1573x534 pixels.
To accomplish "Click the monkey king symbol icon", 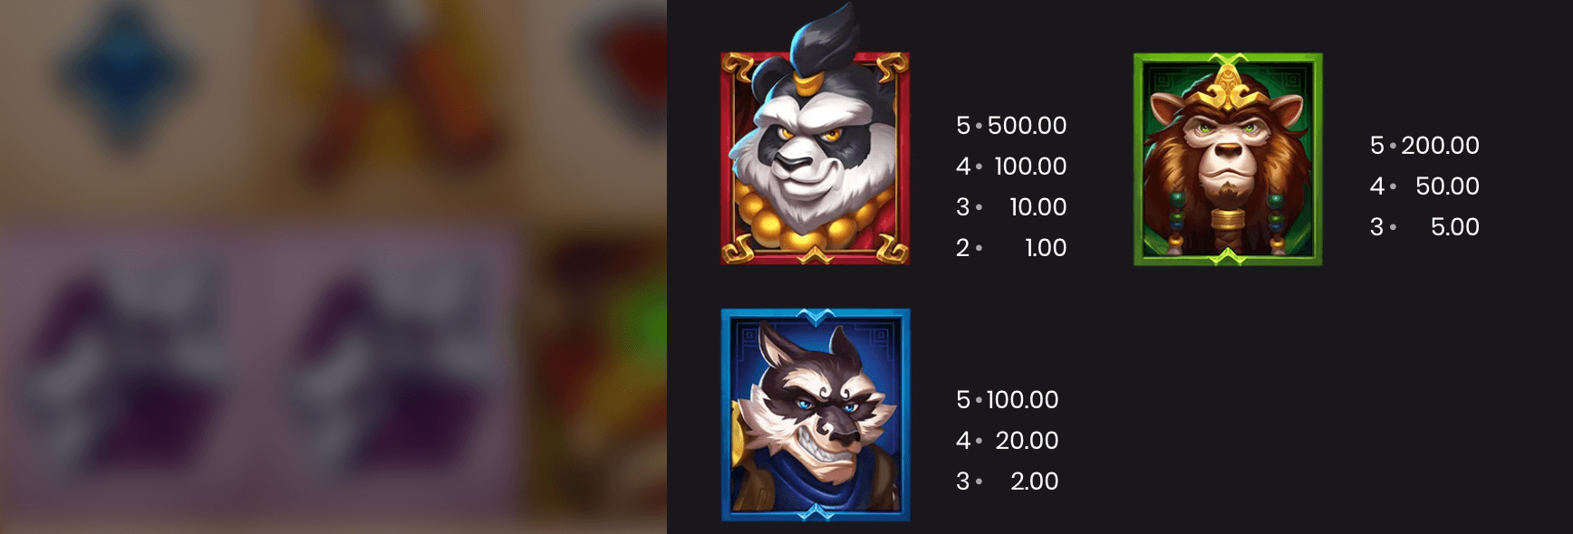I will tap(1228, 159).
